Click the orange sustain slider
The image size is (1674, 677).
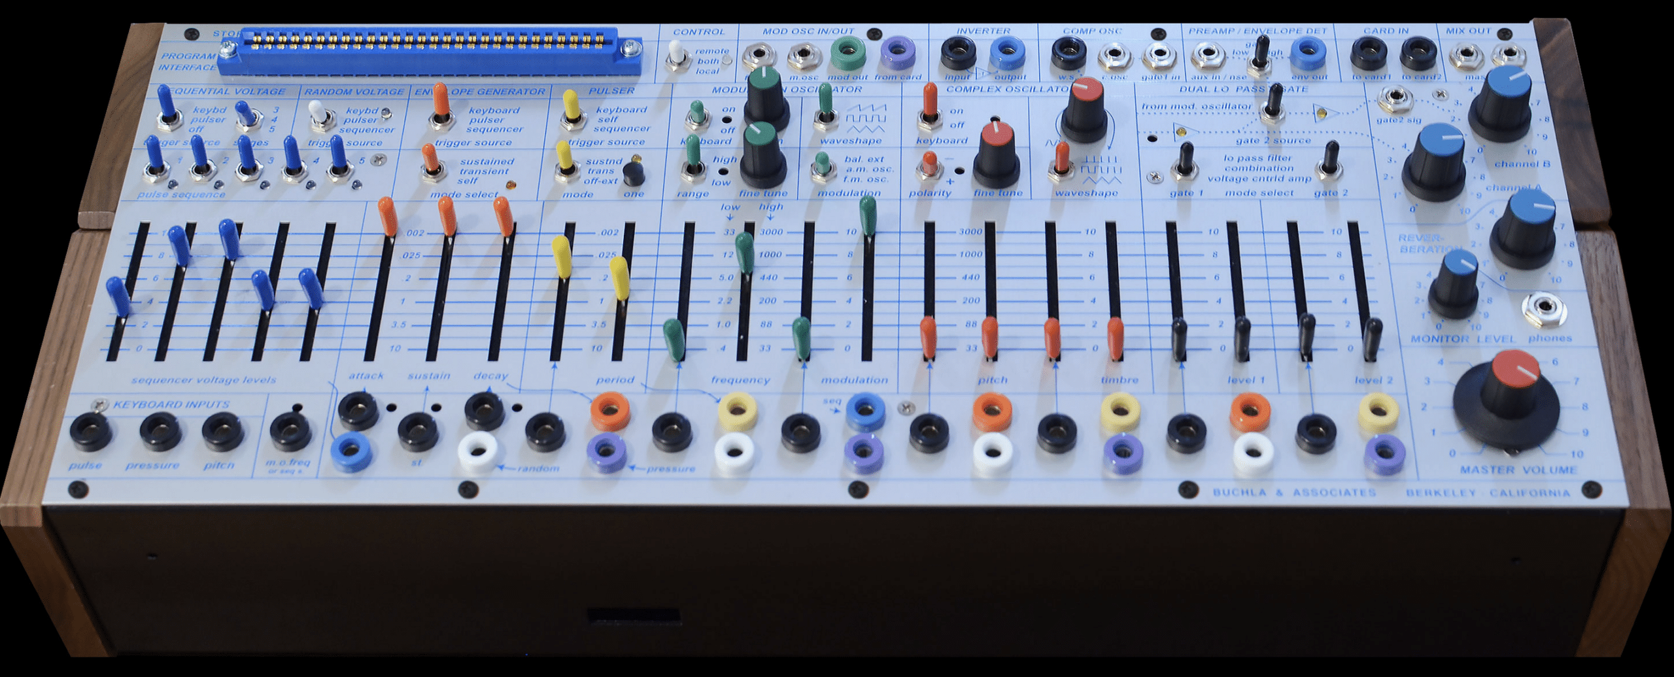click(447, 217)
